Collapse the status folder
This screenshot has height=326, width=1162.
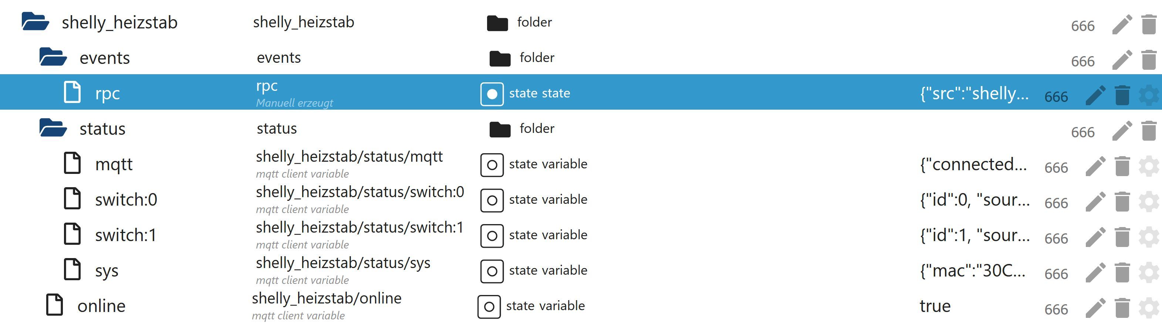click(x=53, y=128)
